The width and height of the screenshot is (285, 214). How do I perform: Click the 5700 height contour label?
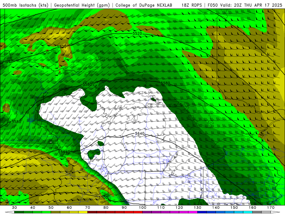103,198
